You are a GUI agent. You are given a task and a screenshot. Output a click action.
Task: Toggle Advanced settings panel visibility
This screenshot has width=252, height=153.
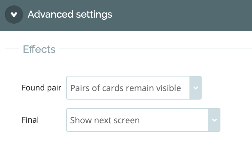[x=14, y=15]
